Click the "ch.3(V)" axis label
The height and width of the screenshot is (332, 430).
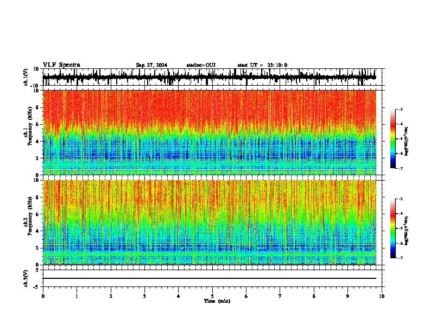click(26, 278)
